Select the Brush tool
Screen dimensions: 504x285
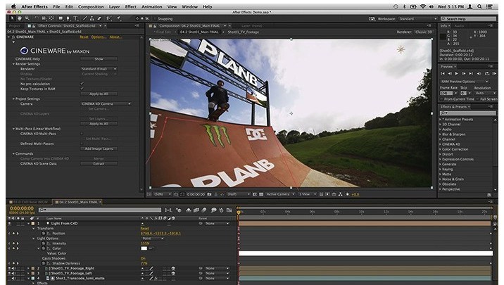[x=85, y=18]
